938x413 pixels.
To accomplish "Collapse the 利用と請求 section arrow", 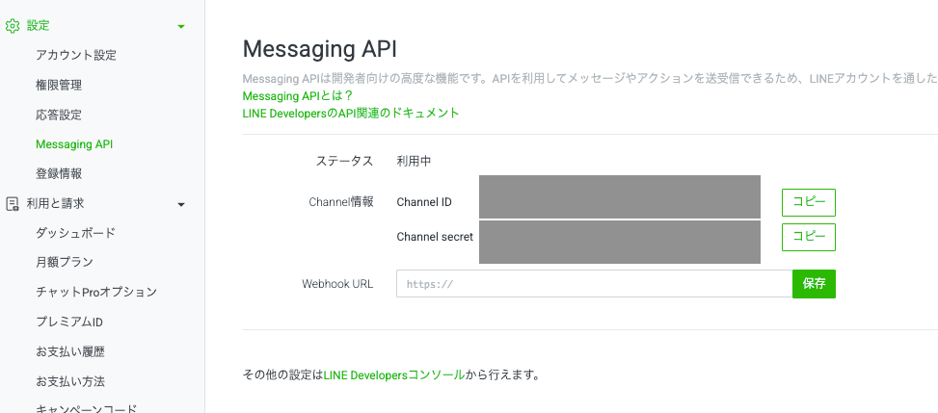I will tap(181, 205).
